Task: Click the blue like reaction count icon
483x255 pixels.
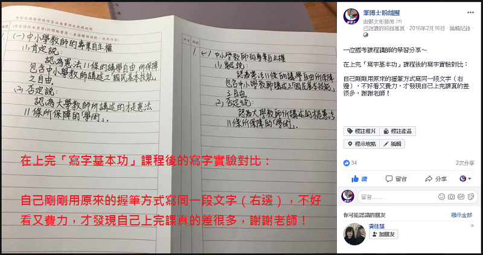Action: click(x=347, y=163)
